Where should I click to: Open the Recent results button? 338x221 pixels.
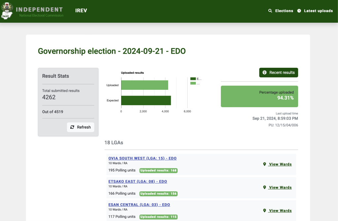click(279, 73)
